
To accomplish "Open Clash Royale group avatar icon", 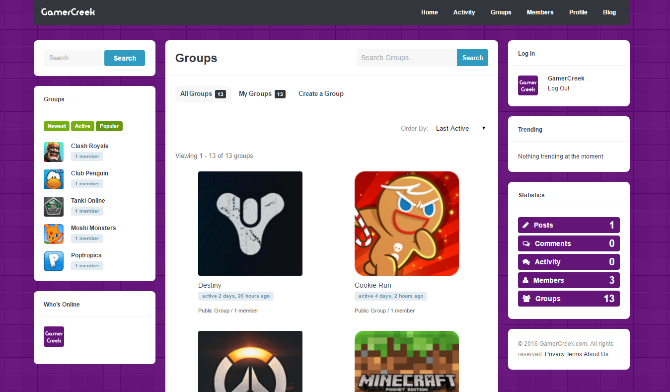I will pyautogui.click(x=54, y=152).
